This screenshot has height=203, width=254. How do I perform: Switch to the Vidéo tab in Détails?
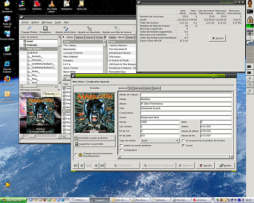coord(148,88)
